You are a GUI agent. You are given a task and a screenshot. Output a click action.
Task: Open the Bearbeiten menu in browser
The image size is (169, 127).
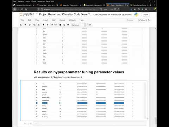coord(21,1)
